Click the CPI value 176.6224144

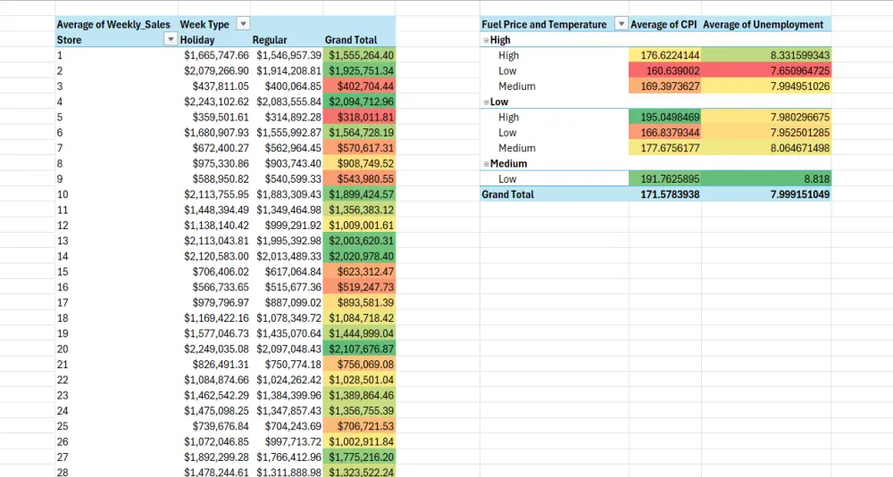665,55
